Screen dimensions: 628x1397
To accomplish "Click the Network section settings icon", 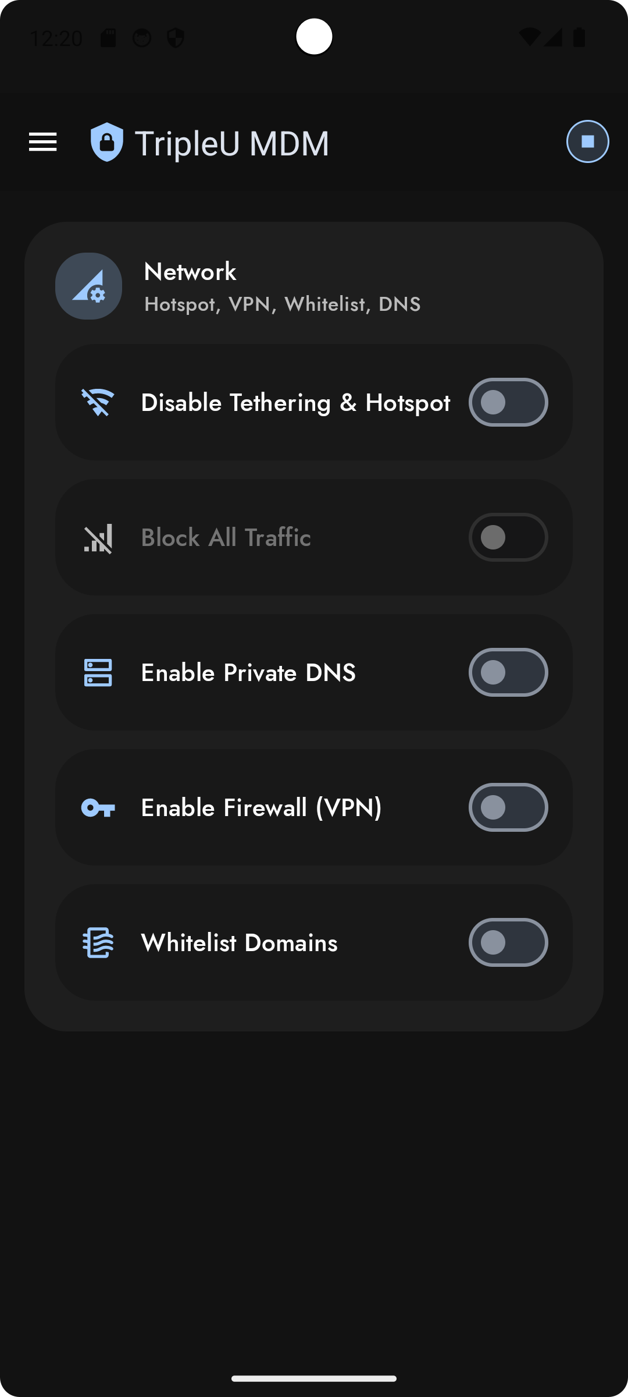I will tap(88, 286).
